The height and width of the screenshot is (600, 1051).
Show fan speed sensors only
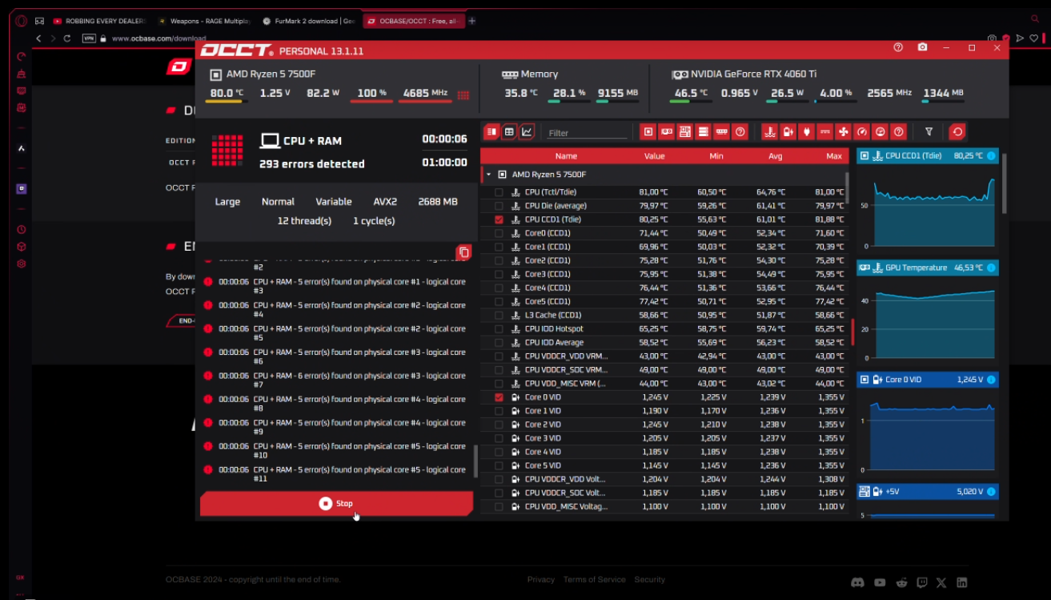(844, 131)
